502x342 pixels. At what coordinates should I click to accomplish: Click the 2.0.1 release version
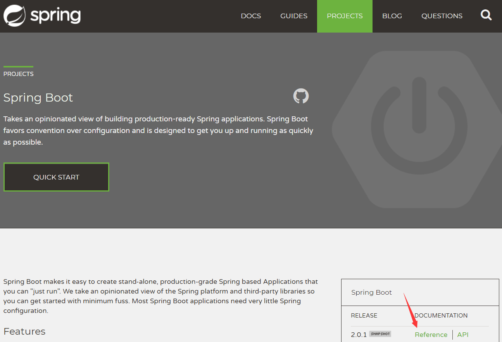(x=359, y=334)
